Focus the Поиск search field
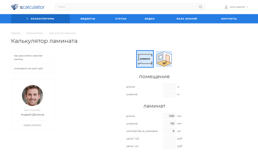258x152 pixels. (130, 7)
